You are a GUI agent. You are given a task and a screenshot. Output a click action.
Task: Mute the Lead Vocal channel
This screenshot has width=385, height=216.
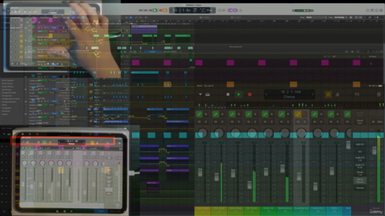click(199, 122)
